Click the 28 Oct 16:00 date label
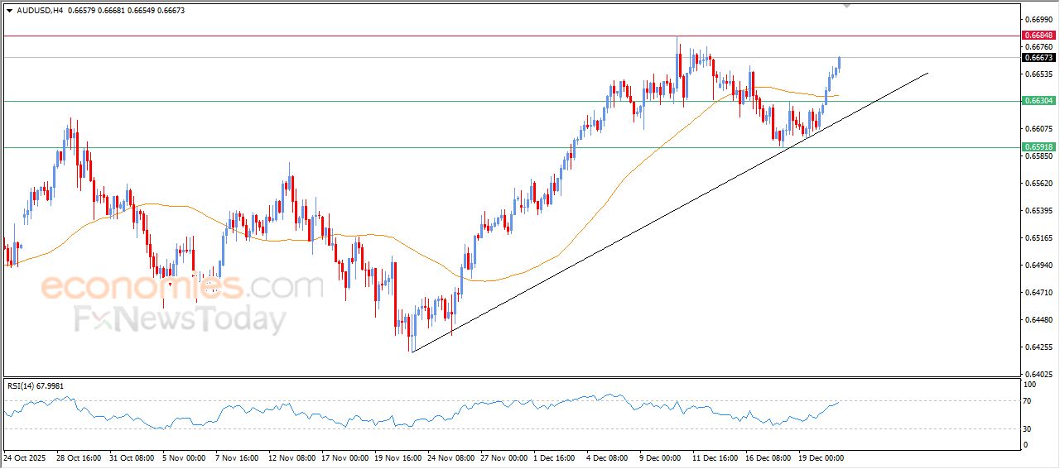 click(x=79, y=457)
